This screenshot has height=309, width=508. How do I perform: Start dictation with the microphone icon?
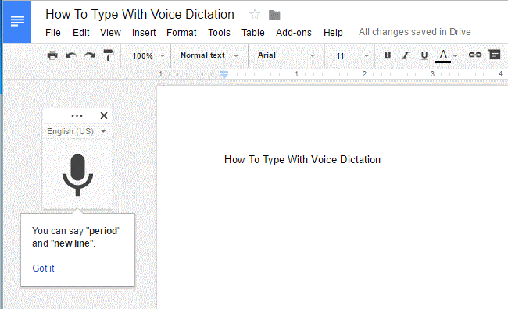[77, 175]
